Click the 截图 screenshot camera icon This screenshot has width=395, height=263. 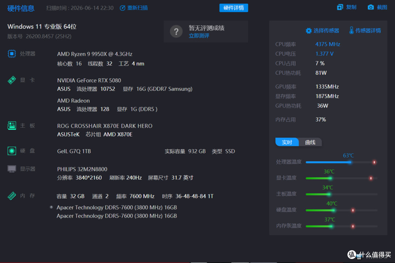click(x=370, y=7)
